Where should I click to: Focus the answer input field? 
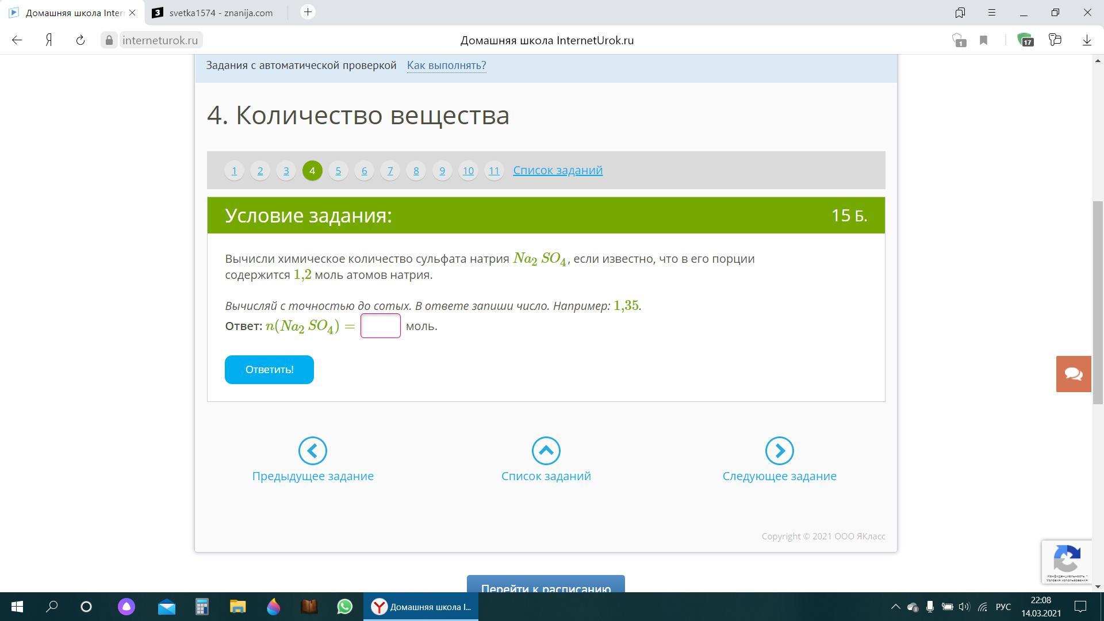click(x=380, y=326)
